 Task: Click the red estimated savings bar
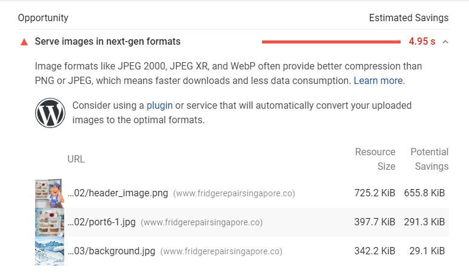[330, 42]
